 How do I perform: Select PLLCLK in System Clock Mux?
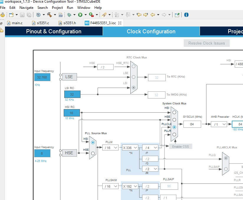[x=174, y=127]
